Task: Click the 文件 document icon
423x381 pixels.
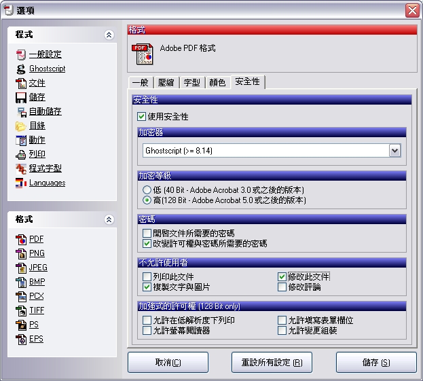Action: [x=21, y=83]
